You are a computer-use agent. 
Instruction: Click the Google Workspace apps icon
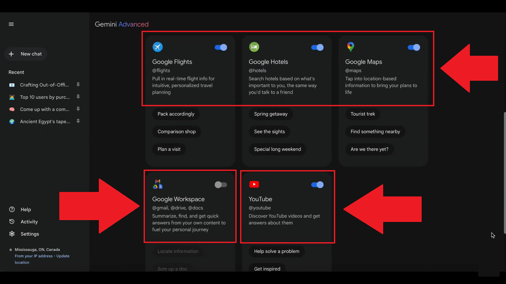pyautogui.click(x=158, y=184)
